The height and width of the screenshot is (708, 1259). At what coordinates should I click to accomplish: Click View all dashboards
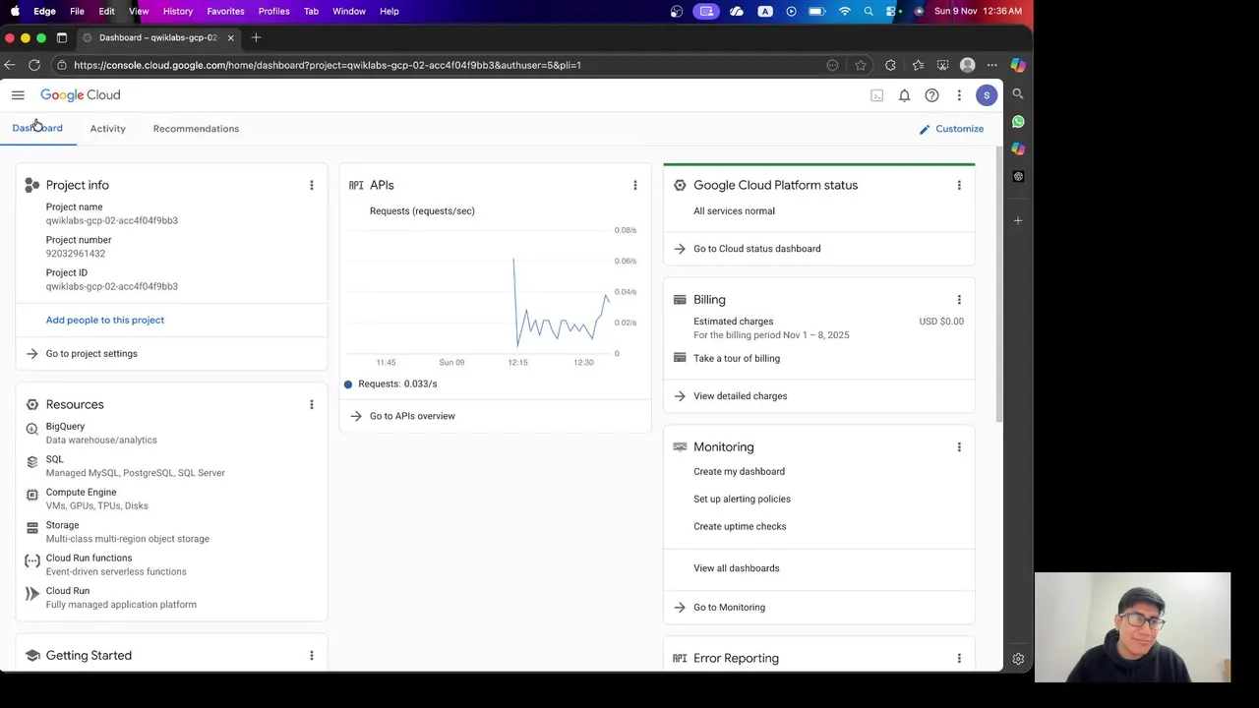pyautogui.click(x=736, y=568)
